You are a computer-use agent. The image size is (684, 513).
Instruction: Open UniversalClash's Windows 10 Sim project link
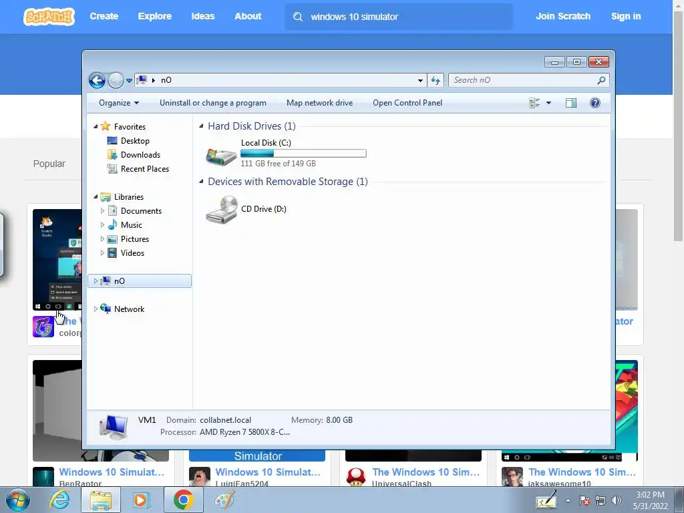(x=425, y=472)
